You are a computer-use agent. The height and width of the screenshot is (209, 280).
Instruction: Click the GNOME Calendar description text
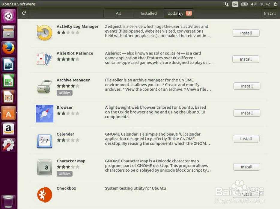[x=157, y=139]
